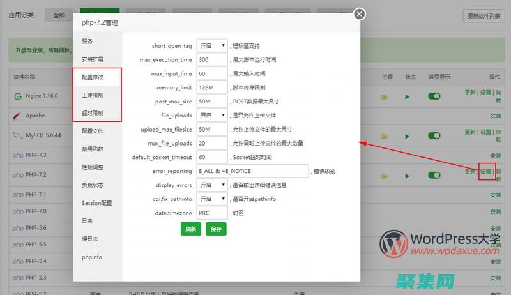Screen dimensions: 511x295
Task: Toggle MySQL homepage display switch
Action: (x=434, y=135)
